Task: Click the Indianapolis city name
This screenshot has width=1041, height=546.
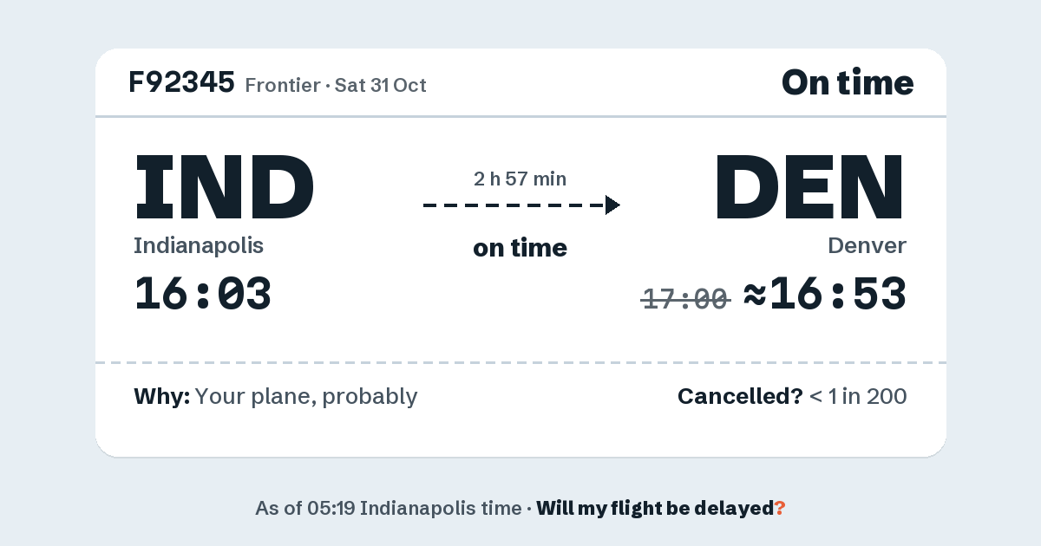Action: pyautogui.click(x=199, y=246)
